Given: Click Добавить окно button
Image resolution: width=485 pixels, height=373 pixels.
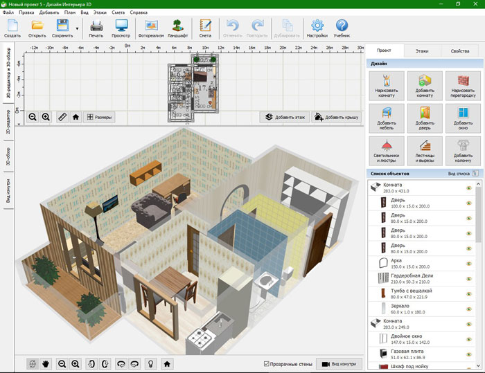Looking at the screenshot, I should [463, 118].
